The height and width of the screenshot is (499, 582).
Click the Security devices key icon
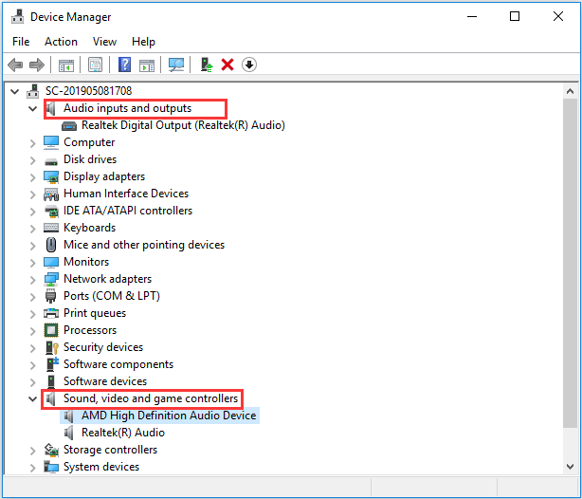point(51,347)
